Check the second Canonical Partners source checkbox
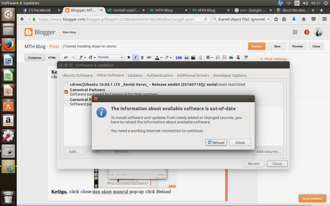 tap(66, 102)
